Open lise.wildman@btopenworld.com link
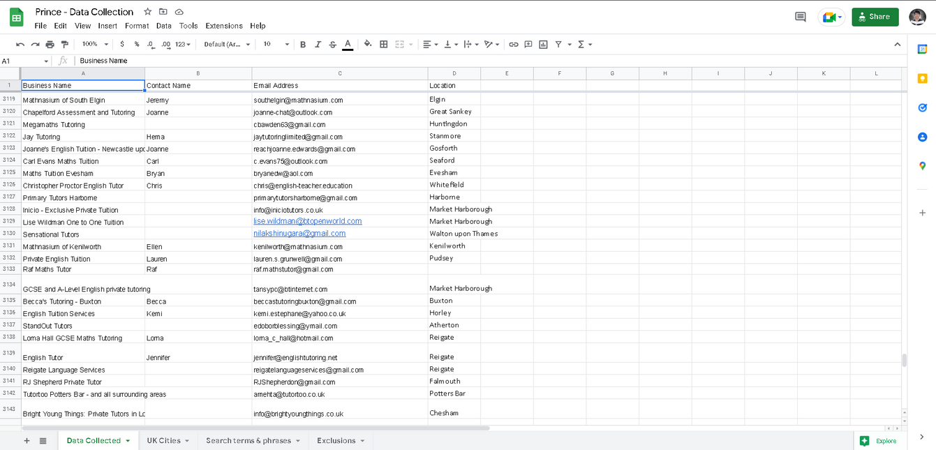This screenshot has height=450, width=936. tap(308, 221)
